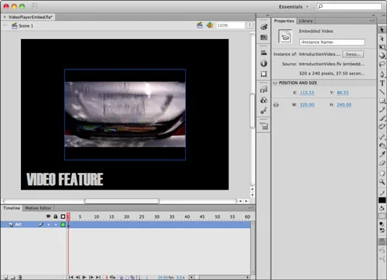The height and width of the screenshot is (280, 387).
Task: Click the fill color swatch
Action: click(x=382, y=216)
